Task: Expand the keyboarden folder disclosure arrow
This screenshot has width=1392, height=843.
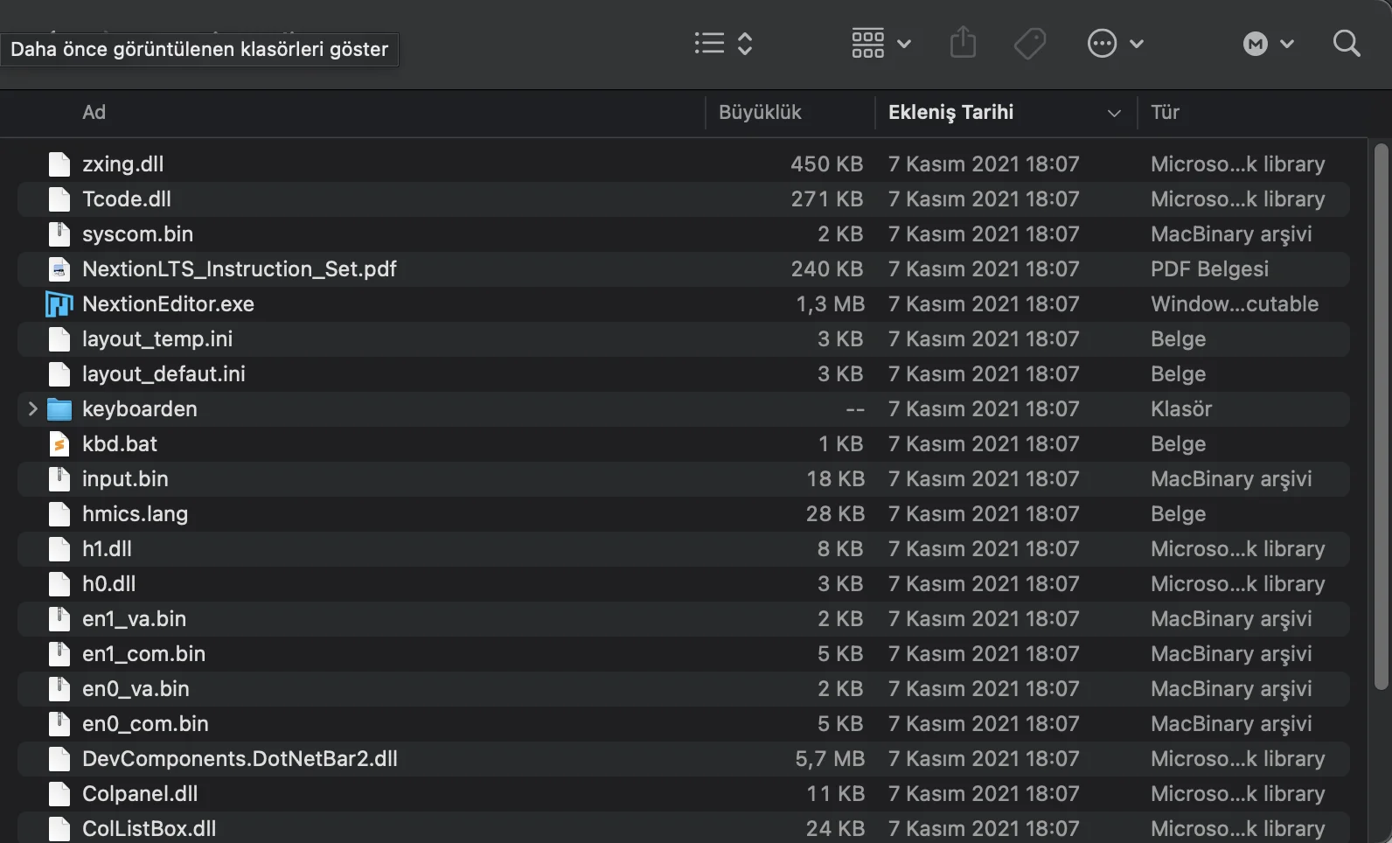Action: click(32, 408)
